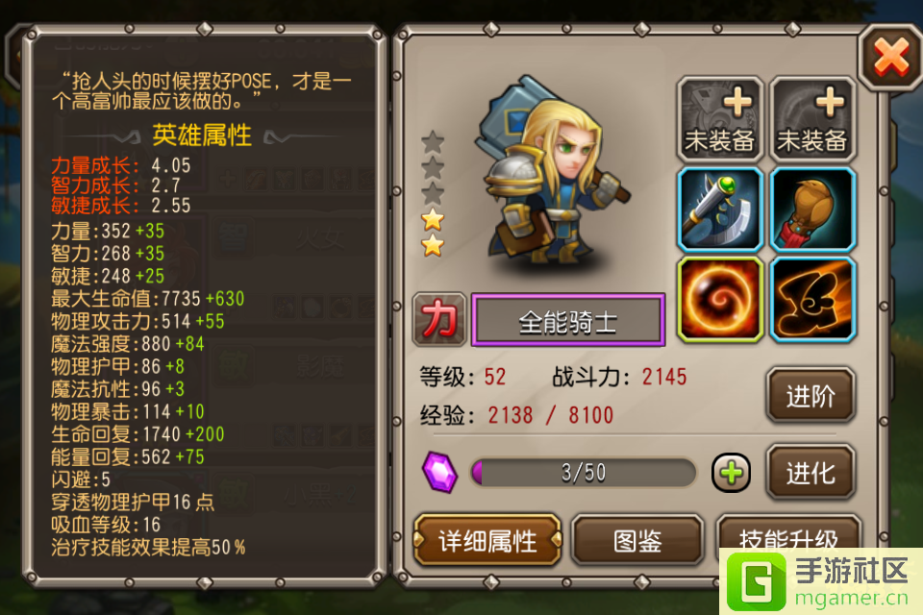Click the 进阶 advance button
The height and width of the screenshot is (615, 923).
(x=811, y=396)
